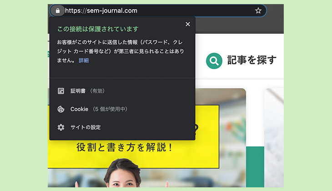This screenshot has width=332, height=191.
Task: Click the gear settings icon
Action: 61,127
